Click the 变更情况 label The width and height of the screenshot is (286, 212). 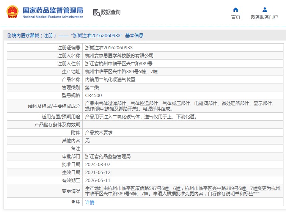pos(71,191)
